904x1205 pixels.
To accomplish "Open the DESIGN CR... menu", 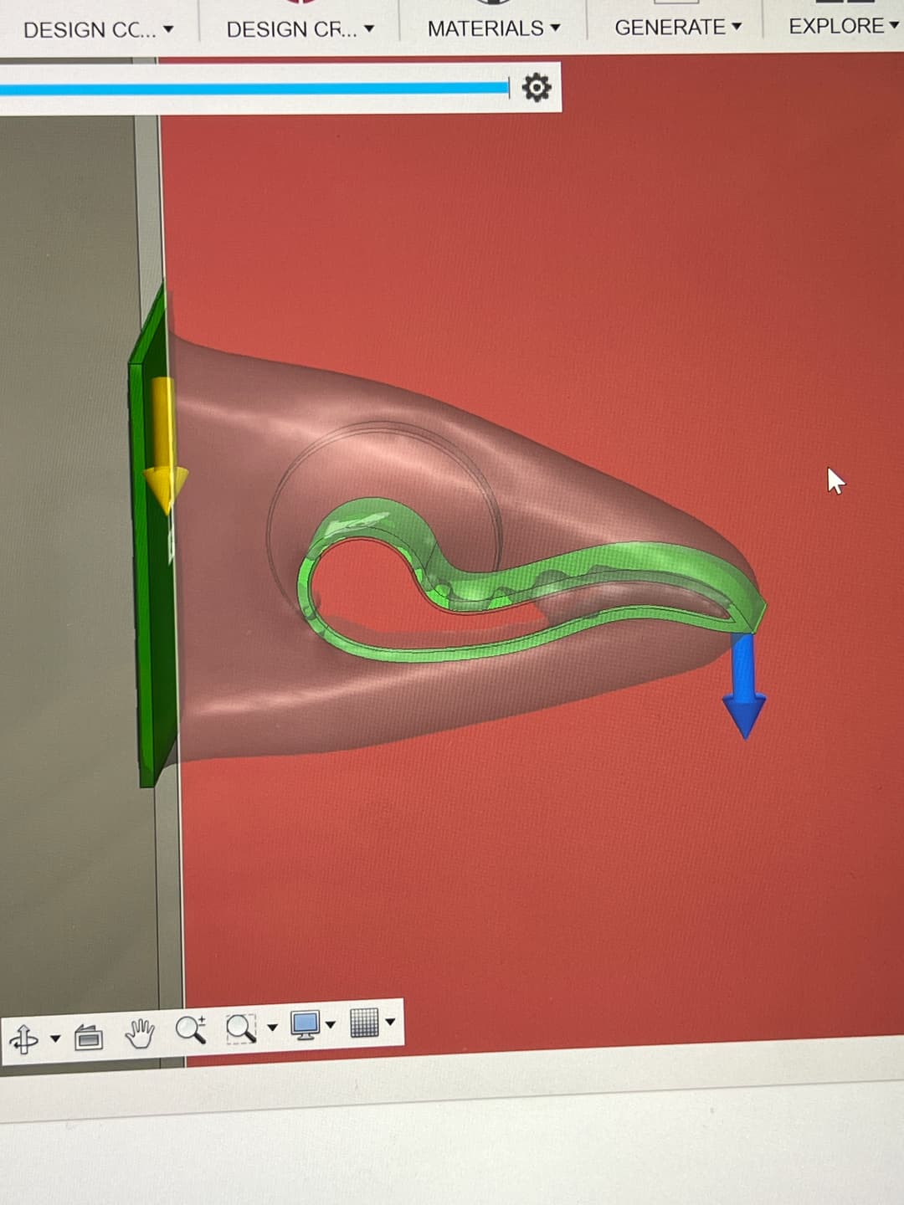I will [300, 29].
